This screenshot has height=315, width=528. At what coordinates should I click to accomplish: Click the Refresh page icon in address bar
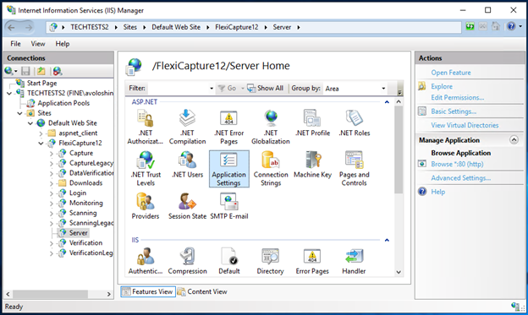[470, 26]
